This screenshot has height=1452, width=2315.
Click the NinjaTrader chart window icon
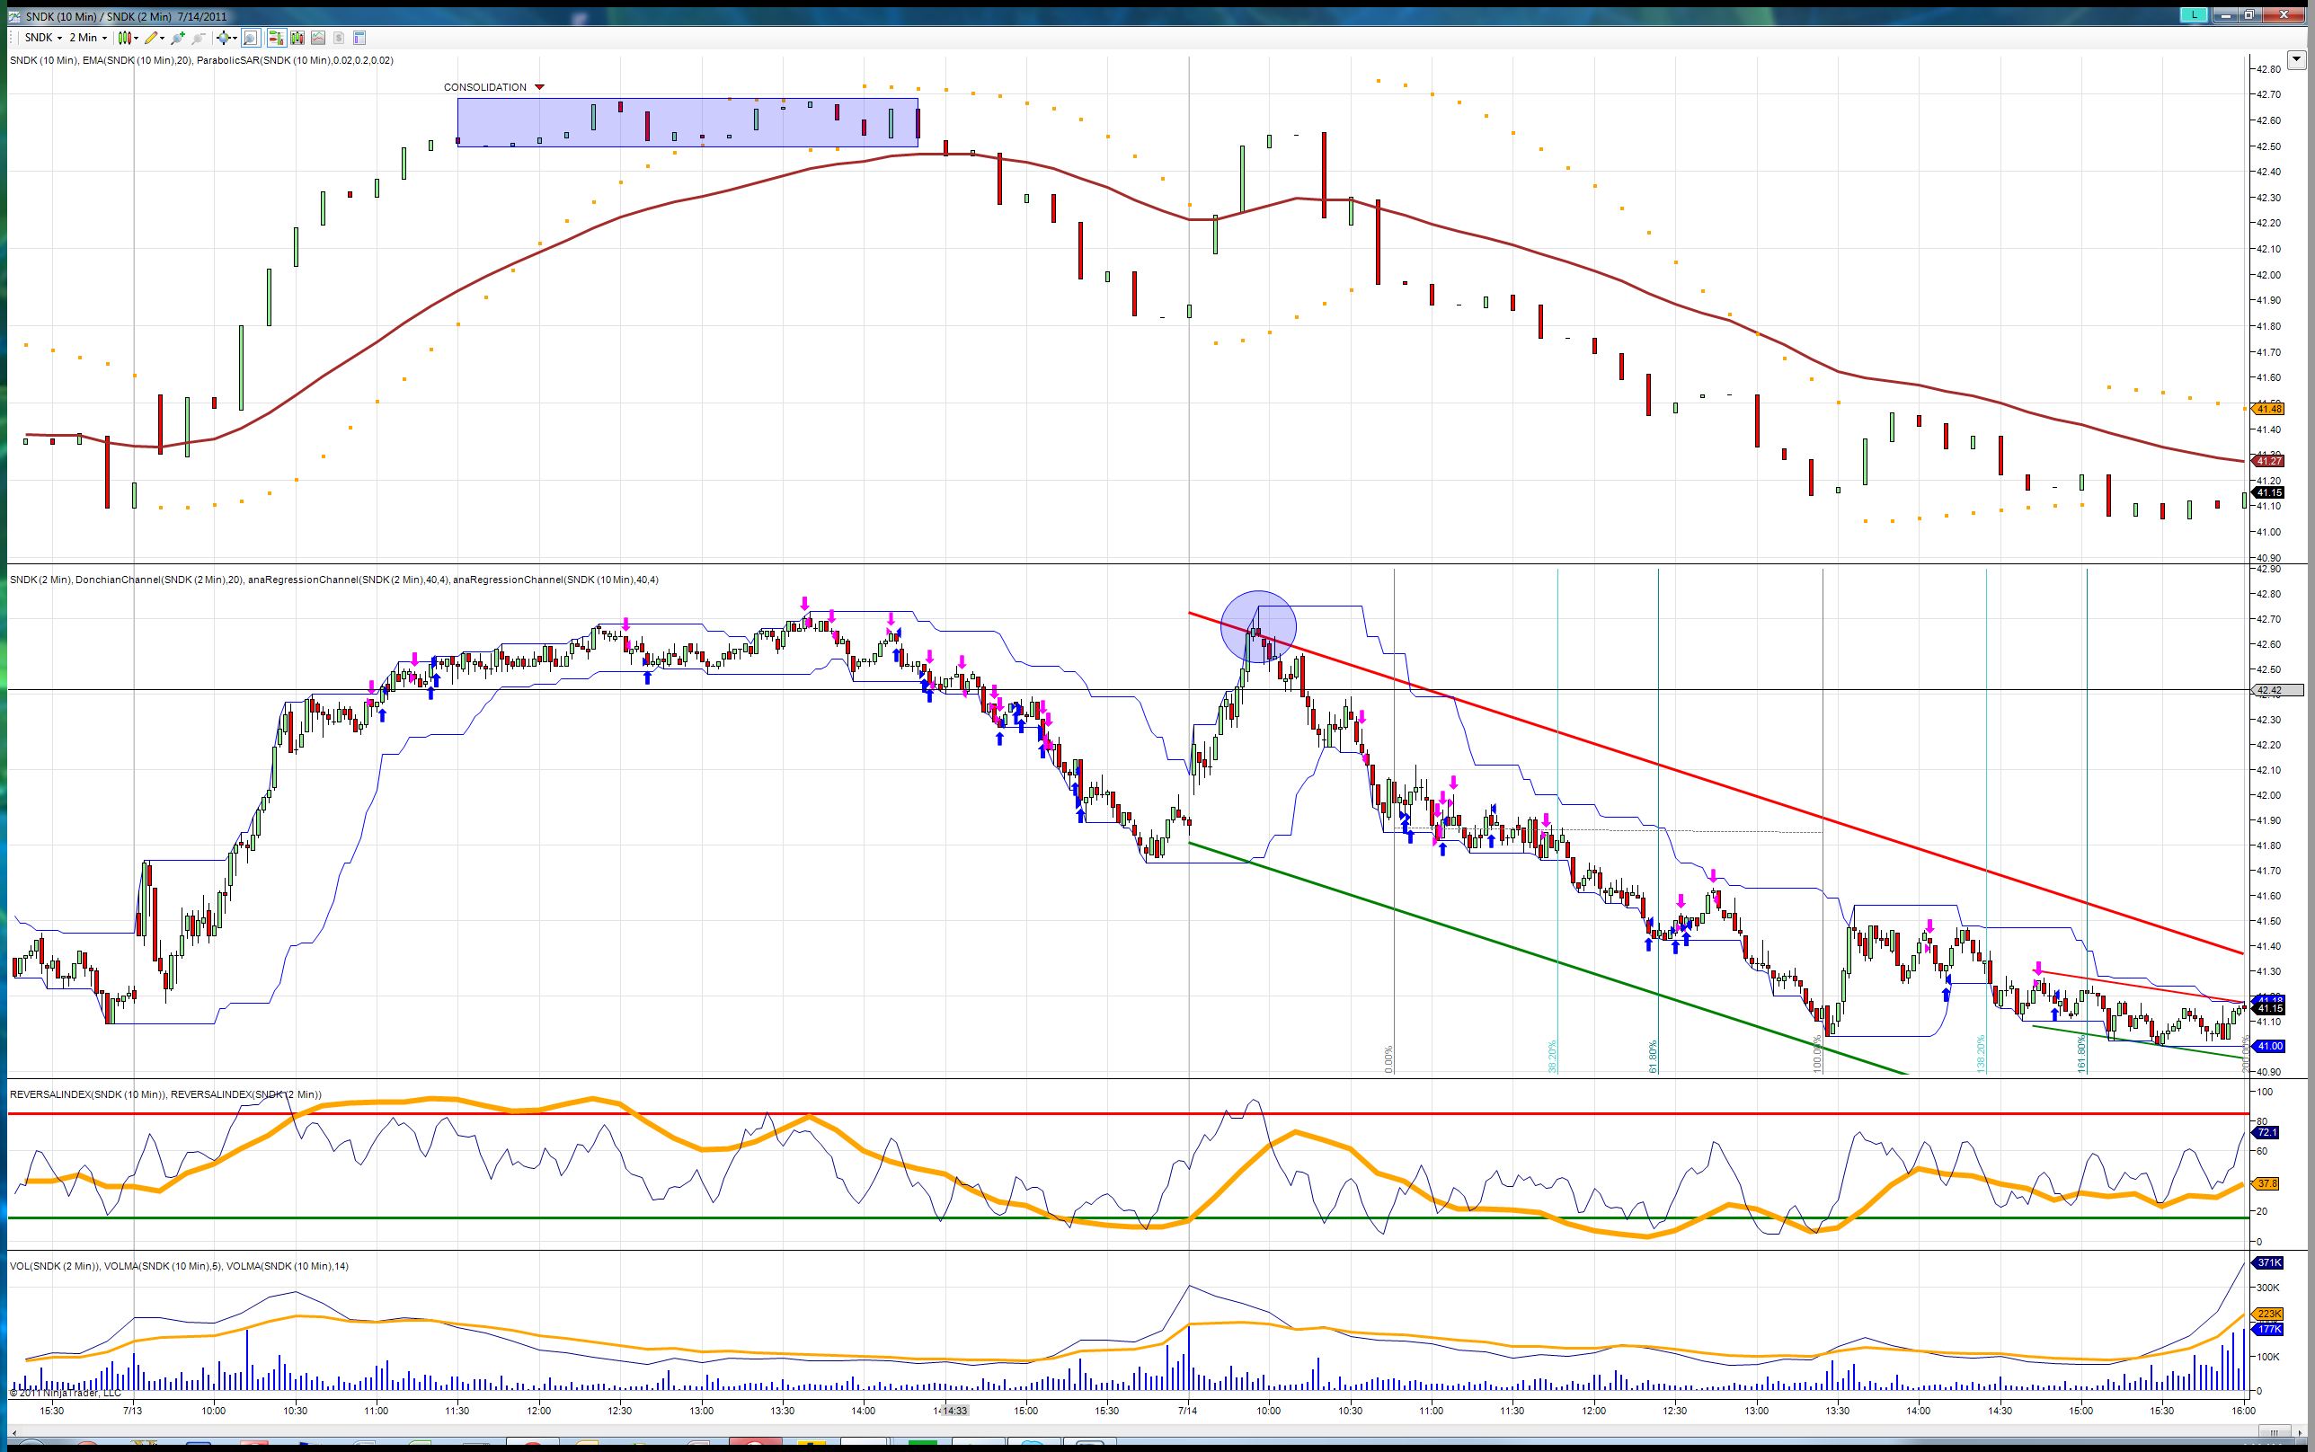pos(13,15)
